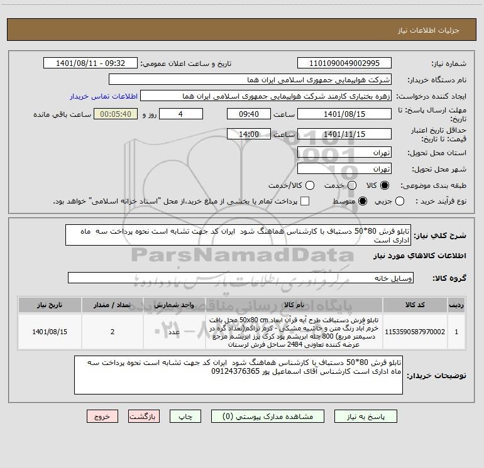
Task: Click need date cell 1401/08/15
Action: (x=50, y=332)
